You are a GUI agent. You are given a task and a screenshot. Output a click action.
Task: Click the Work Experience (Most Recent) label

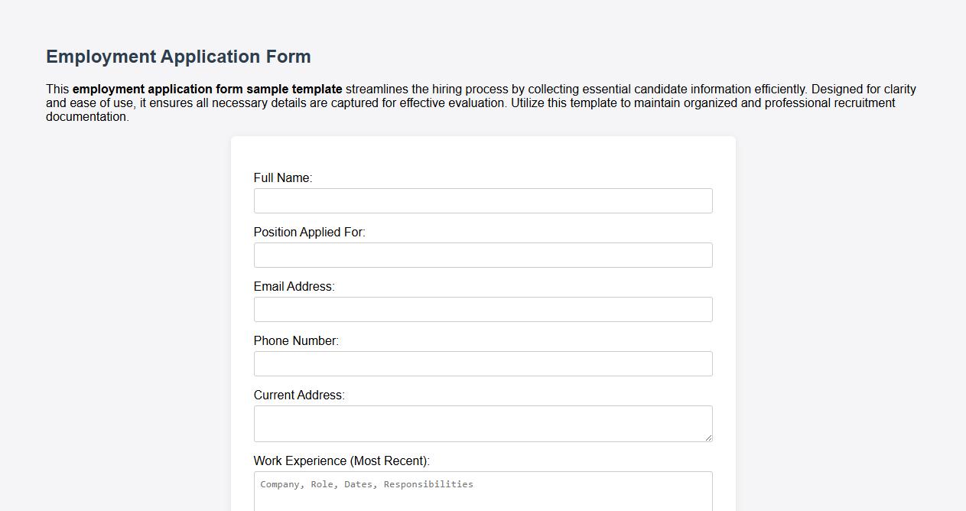tap(342, 461)
